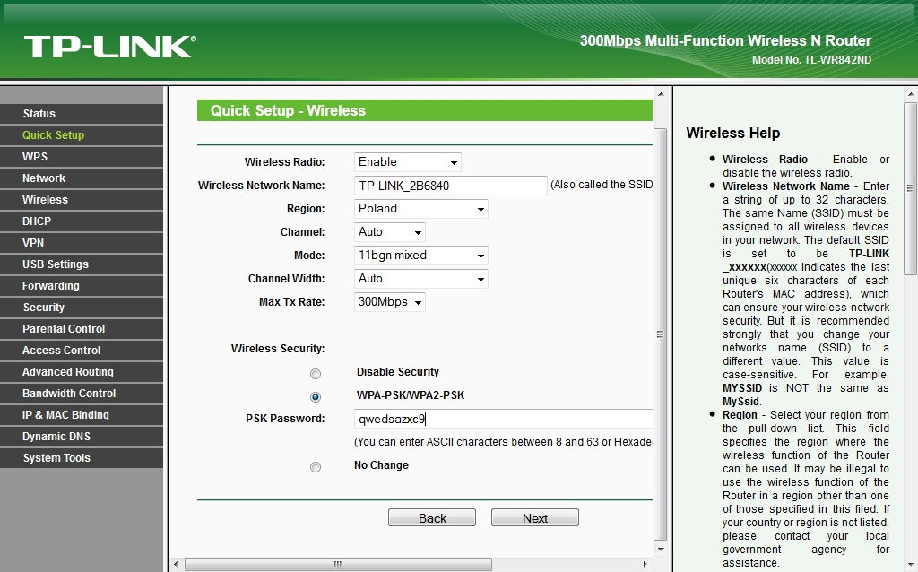
Task: Open USB Settings section
Action: click(82, 264)
